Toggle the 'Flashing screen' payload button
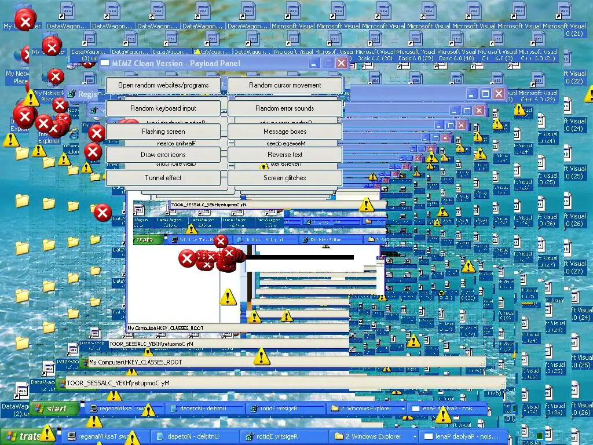The height and width of the screenshot is (445, 593). coord(163,132)
